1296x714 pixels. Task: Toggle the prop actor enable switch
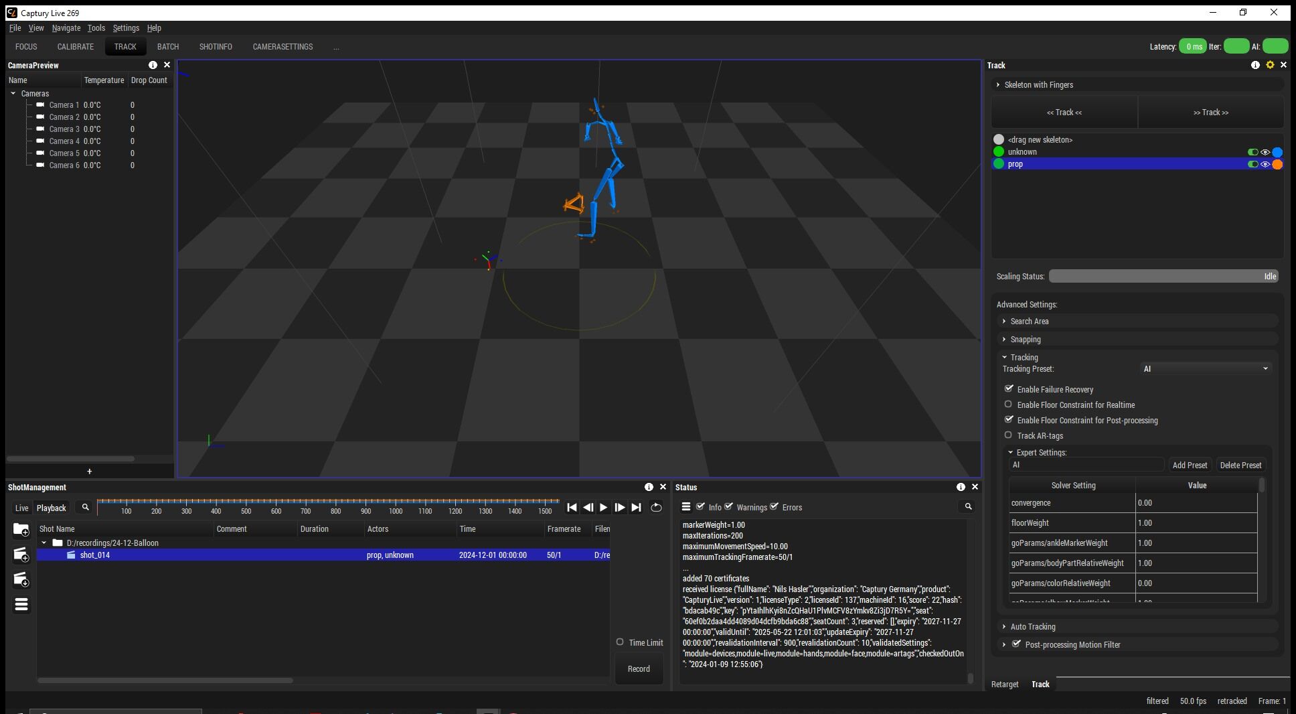(1252, 164)
